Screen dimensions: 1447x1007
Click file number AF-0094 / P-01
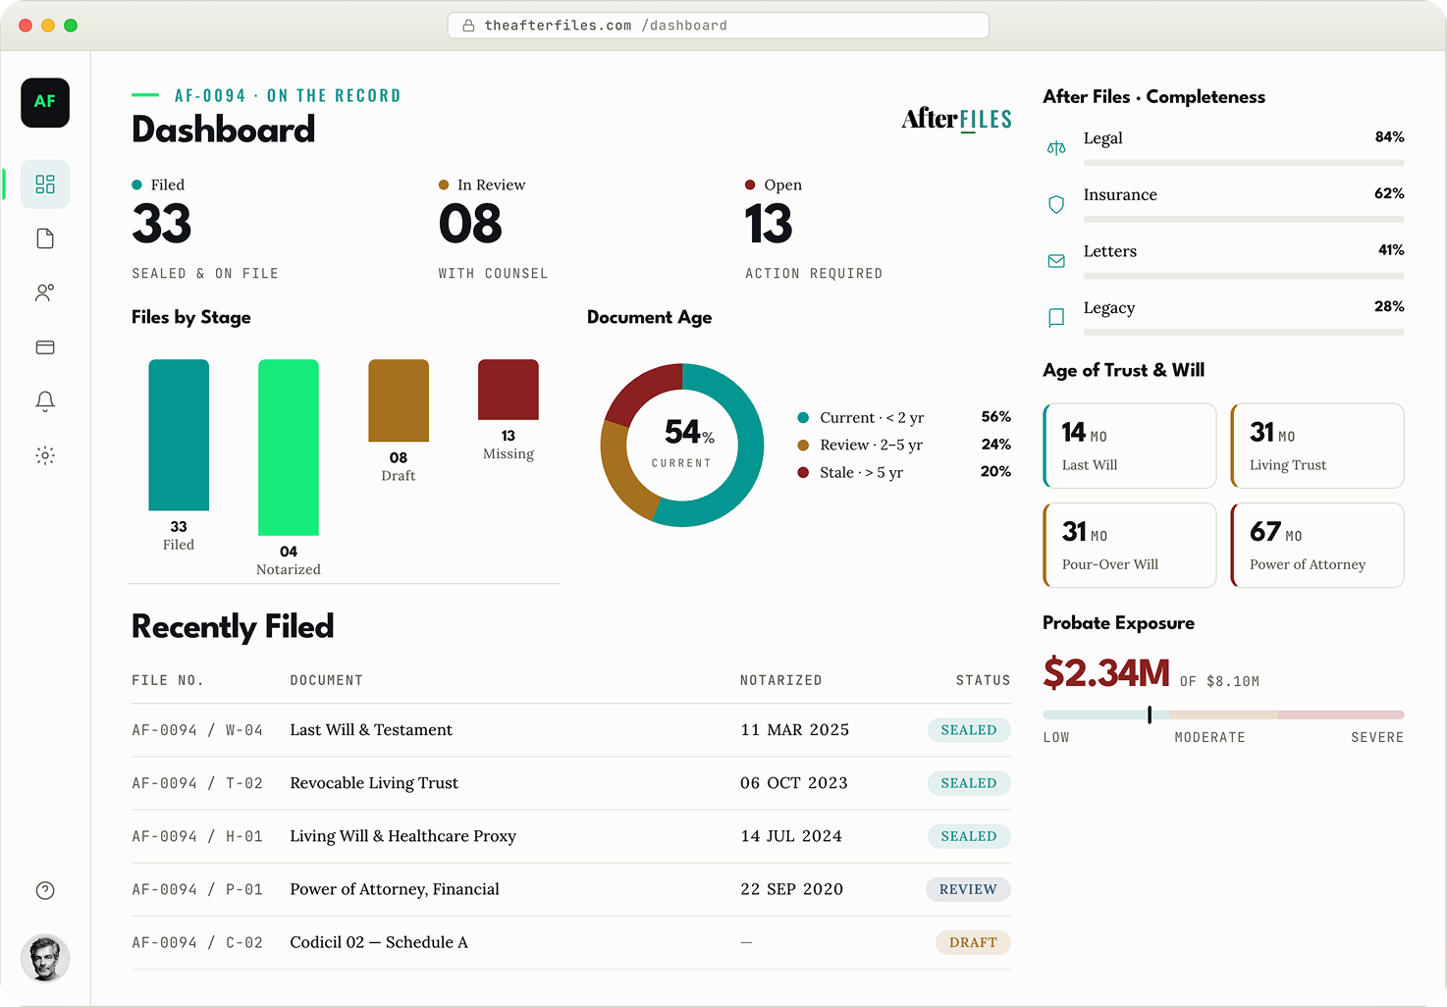click(x=197, y=889)
